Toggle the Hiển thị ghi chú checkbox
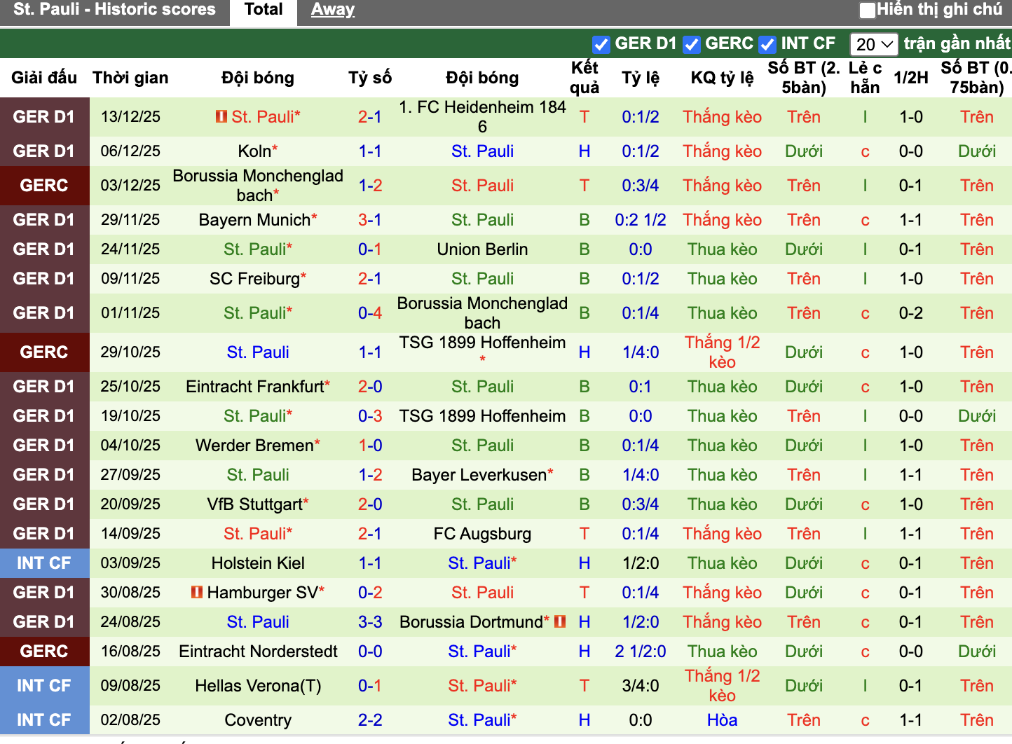The height and width of the screenshot is (744, 1012). [x=868, y=10]
